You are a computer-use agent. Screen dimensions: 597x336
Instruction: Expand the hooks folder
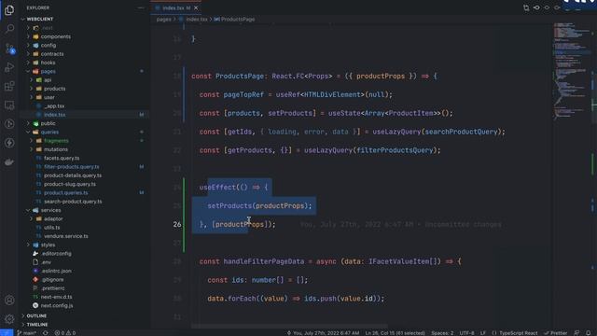coord(48,63)
